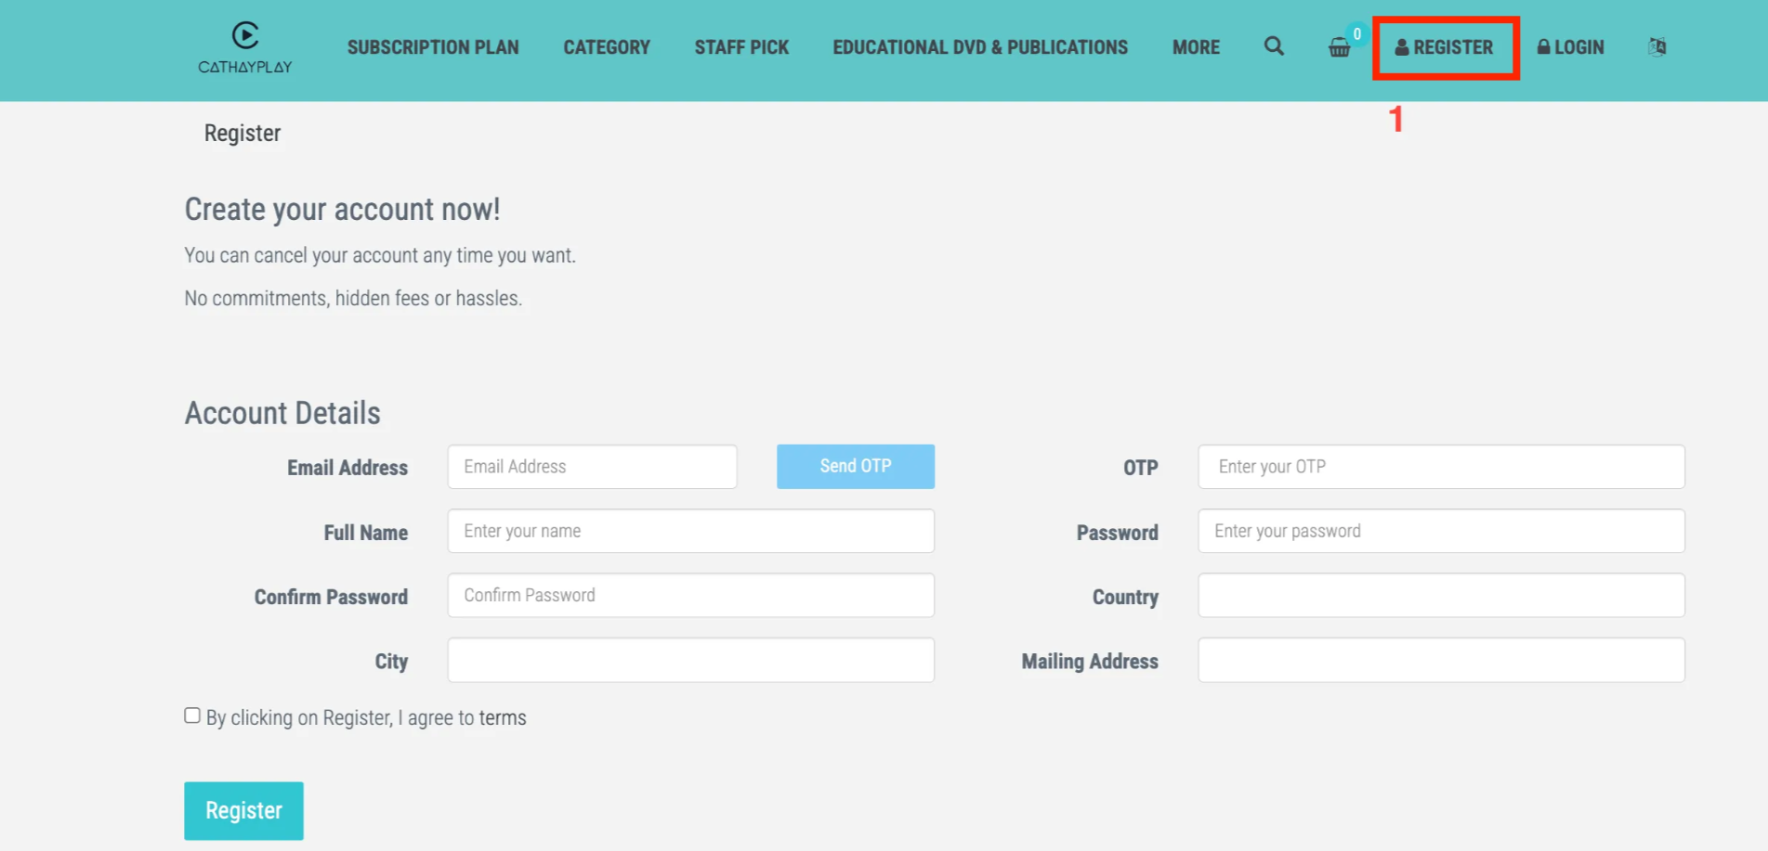Select the language translation icon
Screen dimensions: 1768x851
(1656, 46)
